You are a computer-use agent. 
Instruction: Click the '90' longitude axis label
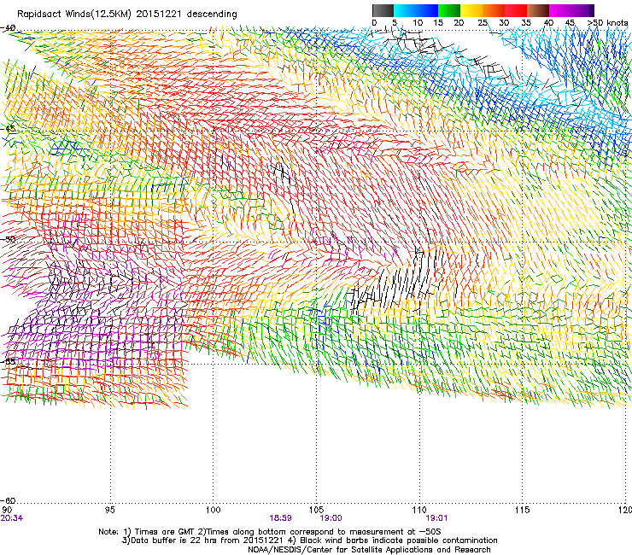tap(7, 510)
